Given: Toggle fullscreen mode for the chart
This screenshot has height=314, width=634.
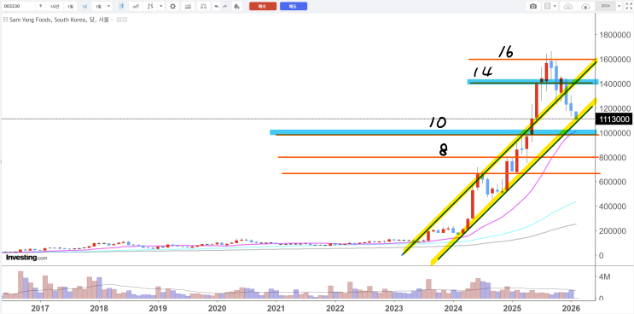Looking at the screenshot, I should tap(628, 6).
